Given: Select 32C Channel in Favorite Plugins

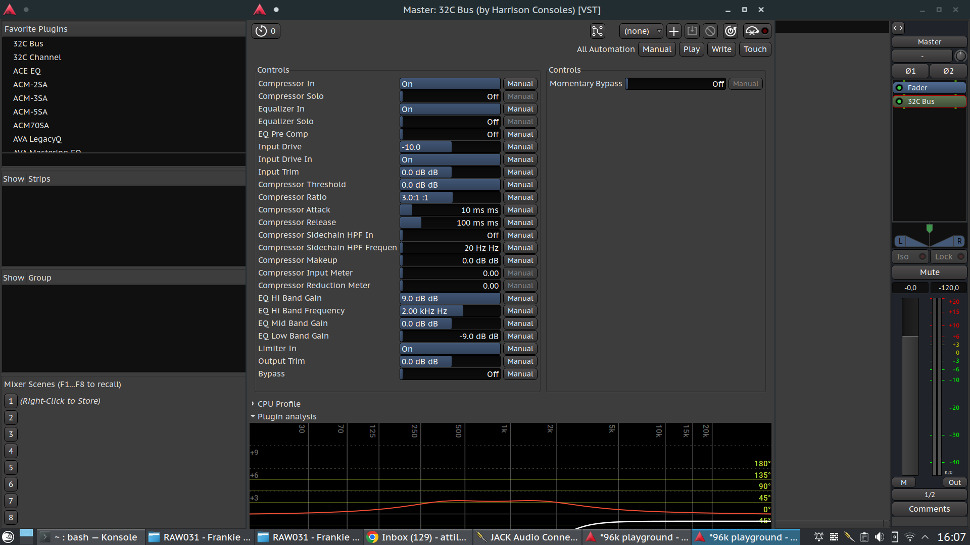Looking at the screenshot, I should click(37, 58).
